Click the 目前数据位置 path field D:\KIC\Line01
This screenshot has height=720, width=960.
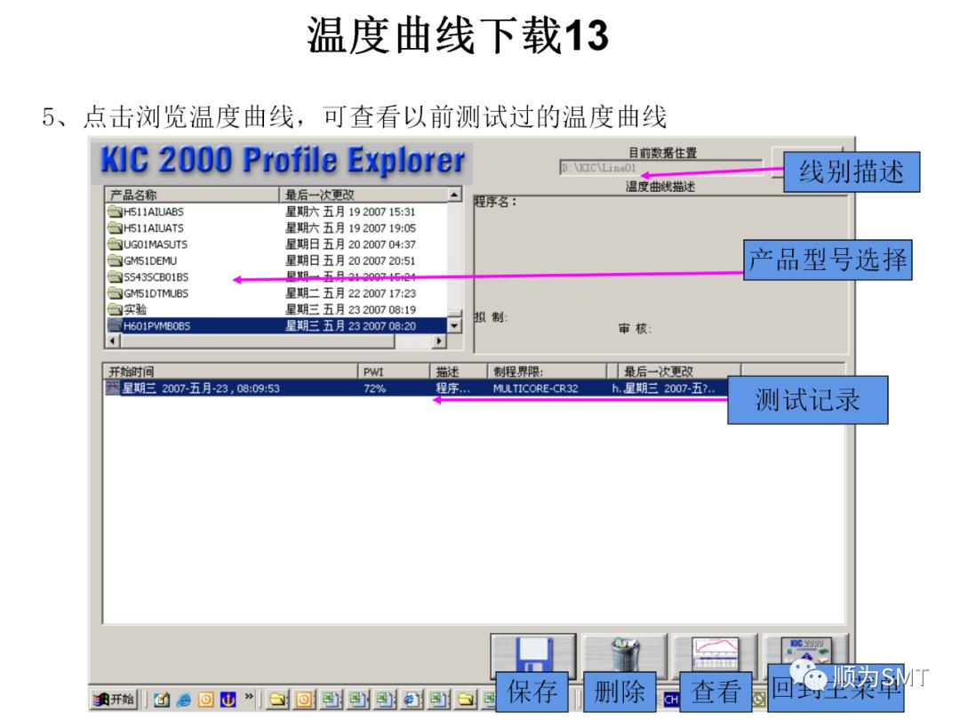click(x=660, y=168)
